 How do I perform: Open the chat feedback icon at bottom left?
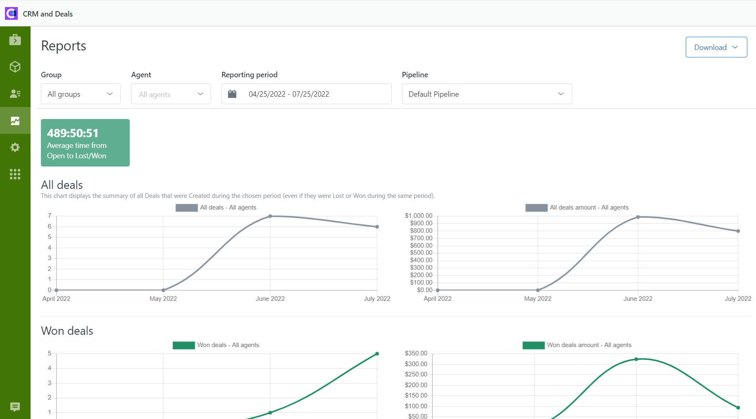(15, 407)
